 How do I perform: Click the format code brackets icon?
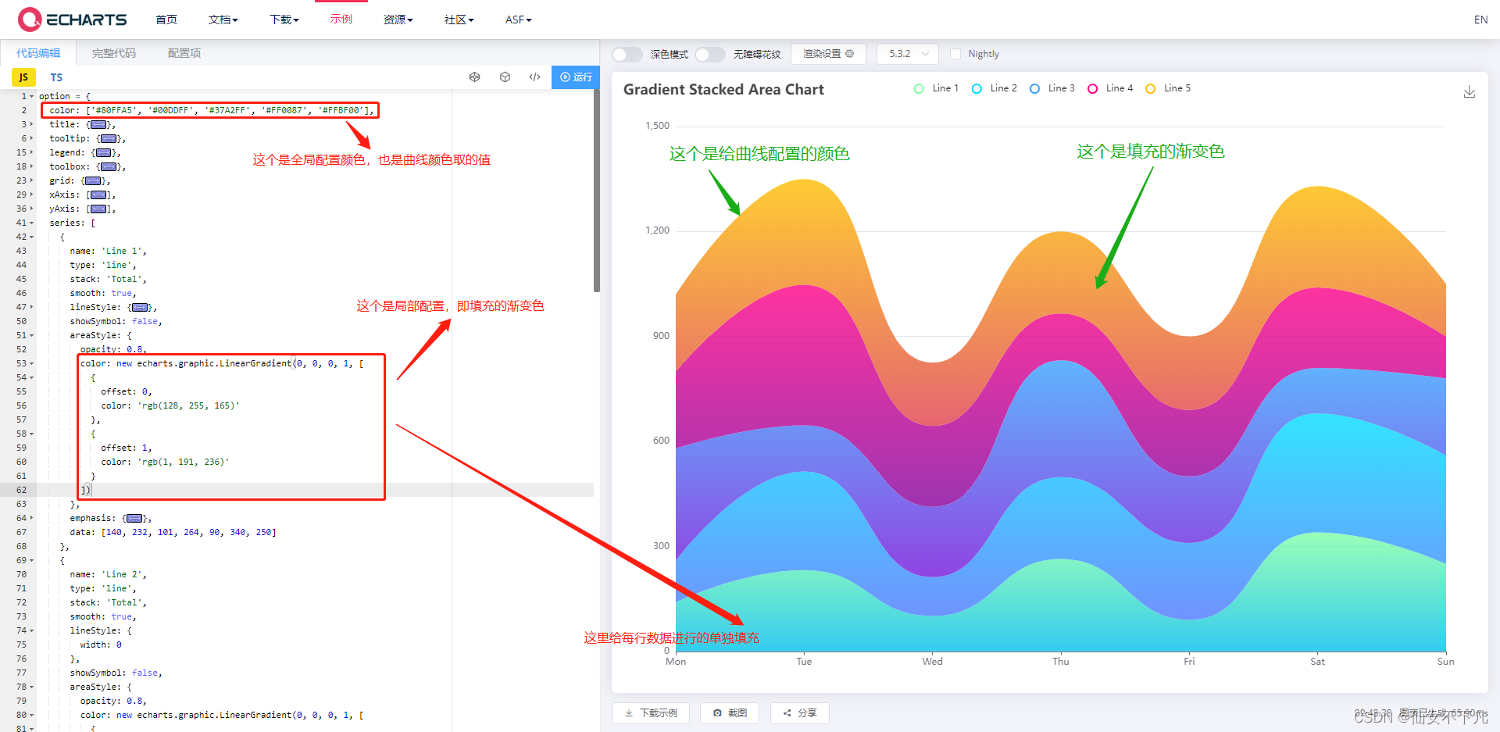534,77
